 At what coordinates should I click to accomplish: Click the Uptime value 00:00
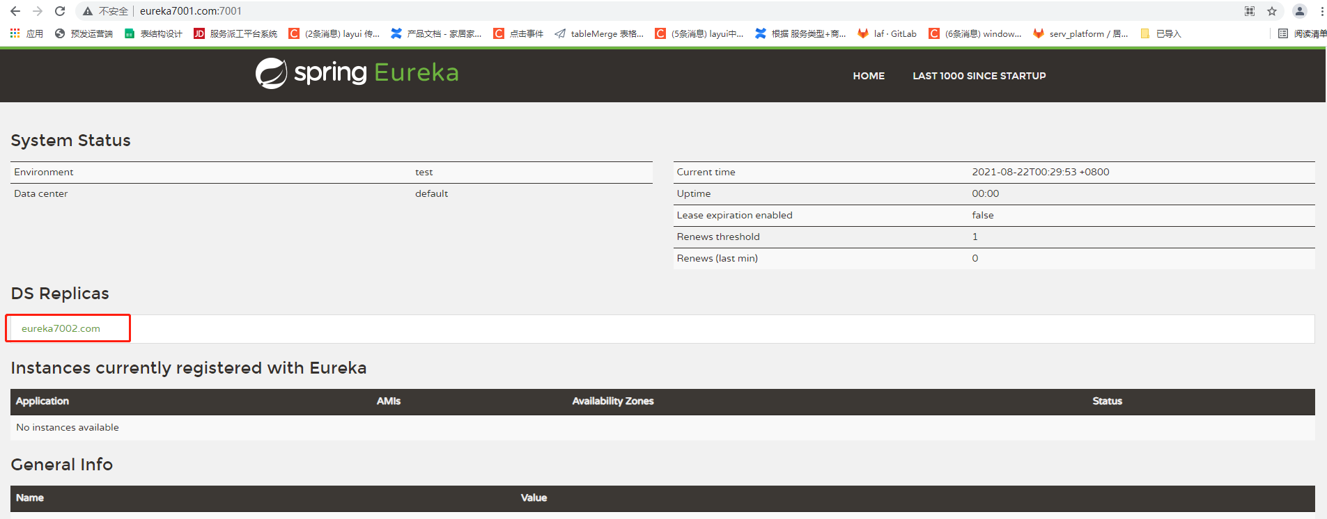[x=985, y=193]
